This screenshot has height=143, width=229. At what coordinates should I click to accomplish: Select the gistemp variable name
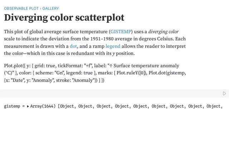[12, 106]
